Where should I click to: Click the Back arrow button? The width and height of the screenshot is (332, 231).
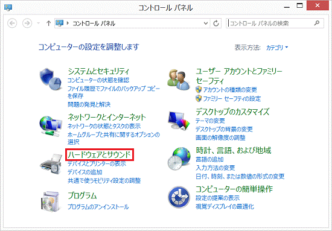point(12,23)
